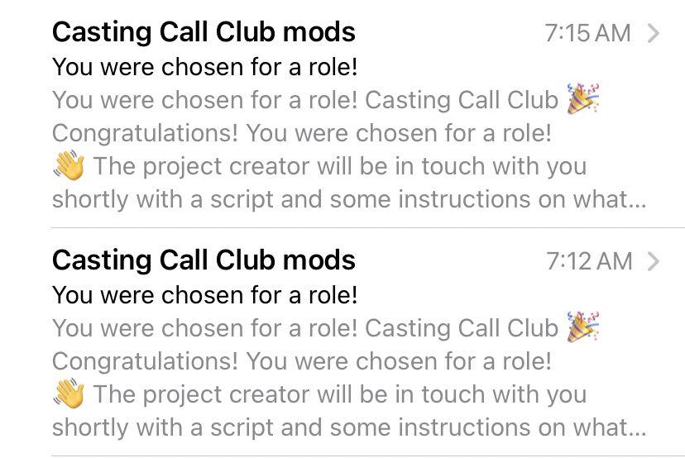Select the Casting Call Club mods sender at 7:12 AM
The width and height of the screenshot is (685, 458).
(204, 260)
